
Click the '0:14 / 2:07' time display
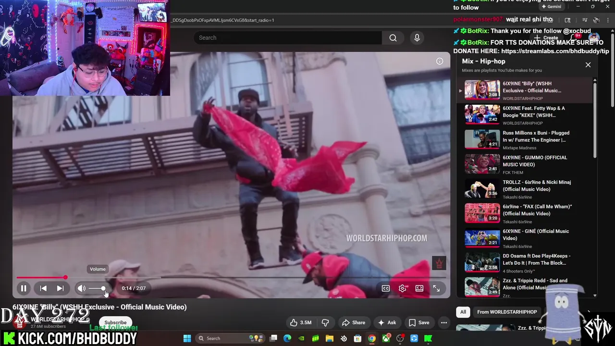pos(134,288)
